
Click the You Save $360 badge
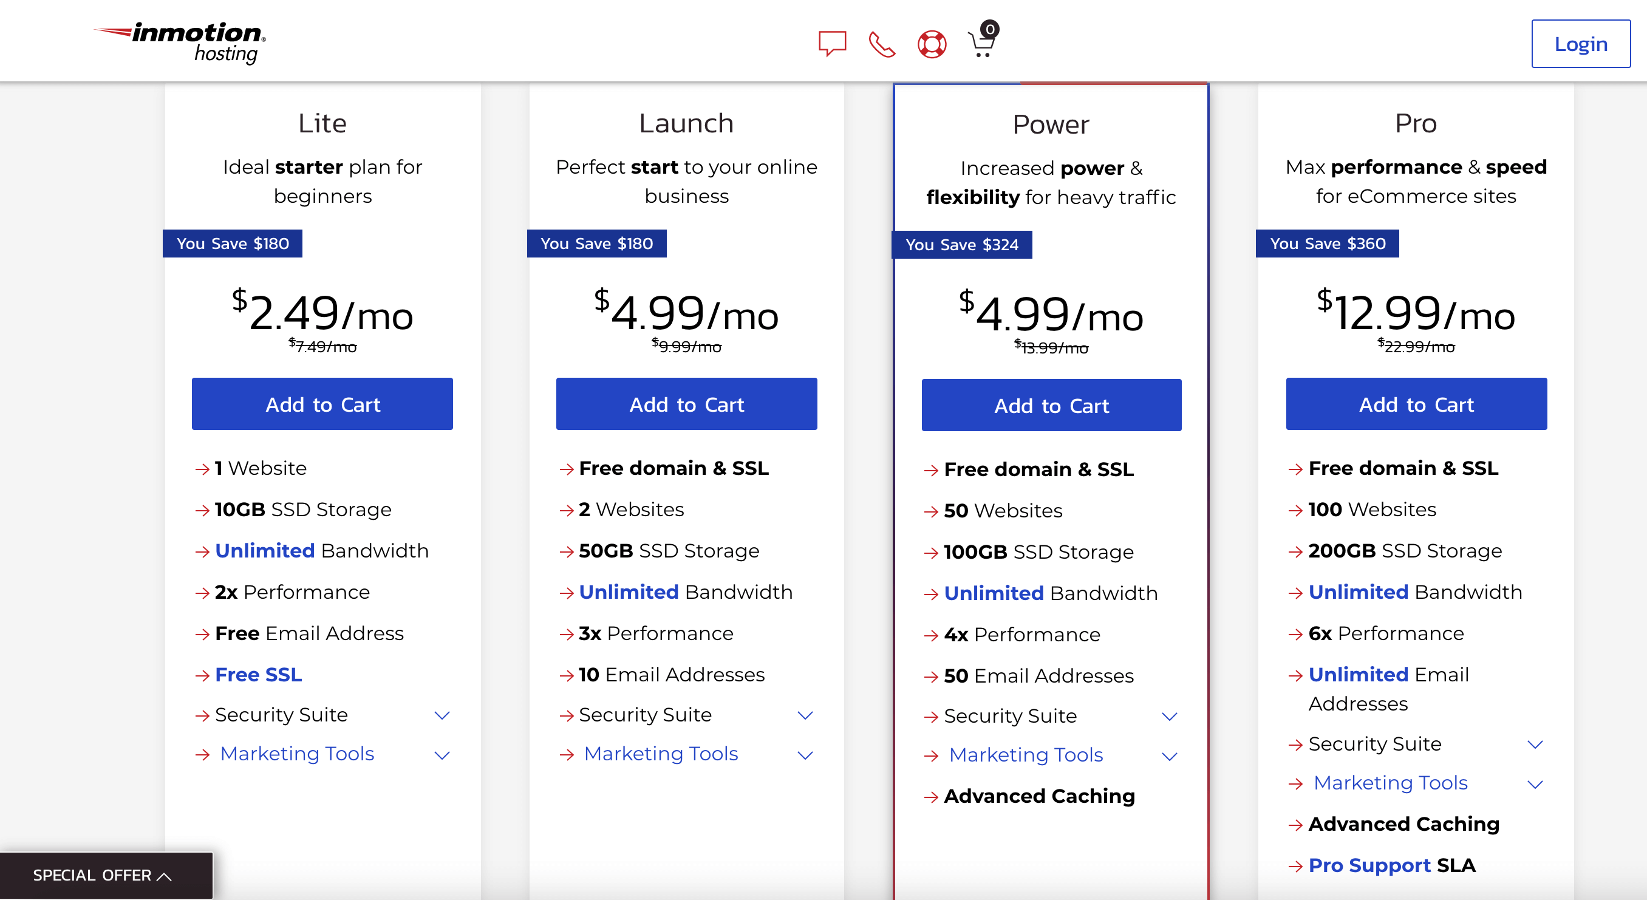(1328, 244)
